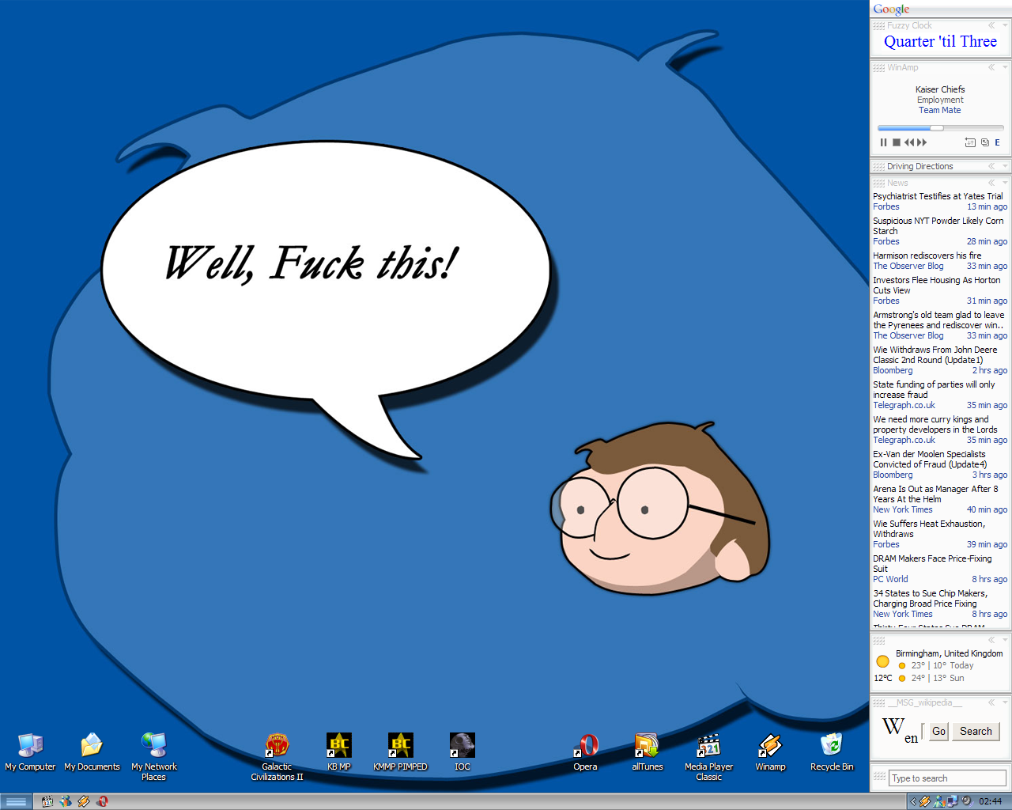Pause the Winamp track in sidebar
1012x810 pixels.
tap(883, 142)
